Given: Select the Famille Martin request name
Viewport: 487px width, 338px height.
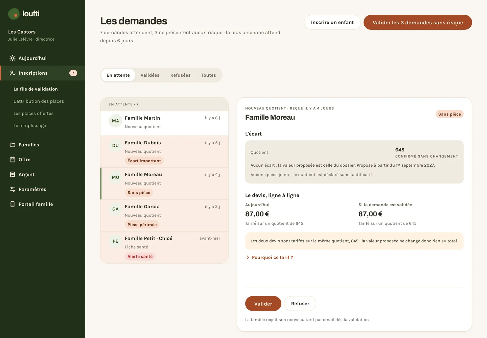Looking at the screenshot, I should coord(142,118).
